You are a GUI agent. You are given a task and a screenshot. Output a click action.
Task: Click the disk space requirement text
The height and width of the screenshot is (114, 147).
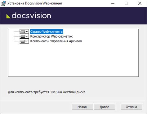(47, 92)
